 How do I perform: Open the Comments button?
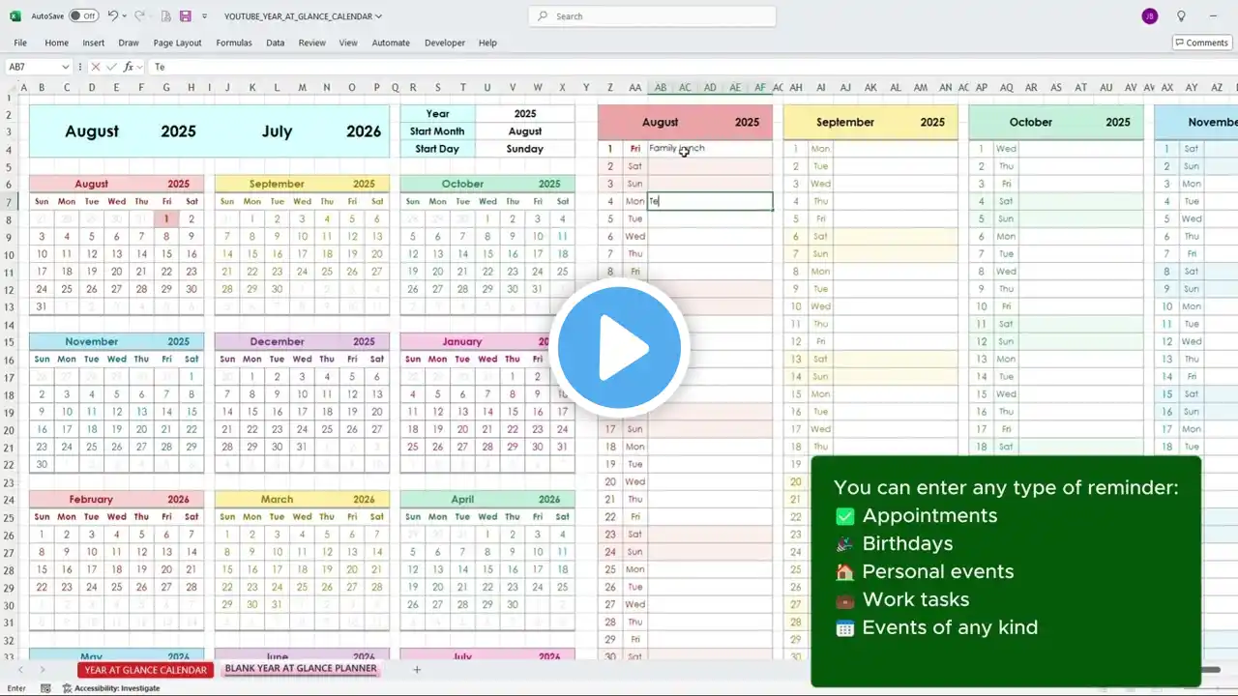(1201, 43)
